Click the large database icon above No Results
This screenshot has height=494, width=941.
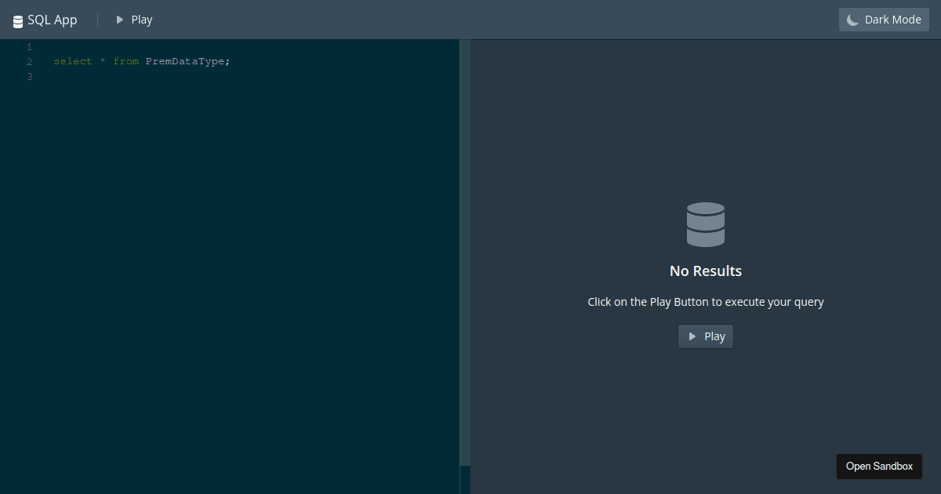click(x=706, y=224)
